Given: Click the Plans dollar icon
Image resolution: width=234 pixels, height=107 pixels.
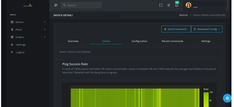Looking at the screenshot, I should (12, 30).
